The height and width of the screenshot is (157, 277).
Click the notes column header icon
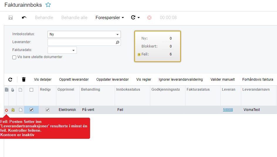tap(6, 90)
